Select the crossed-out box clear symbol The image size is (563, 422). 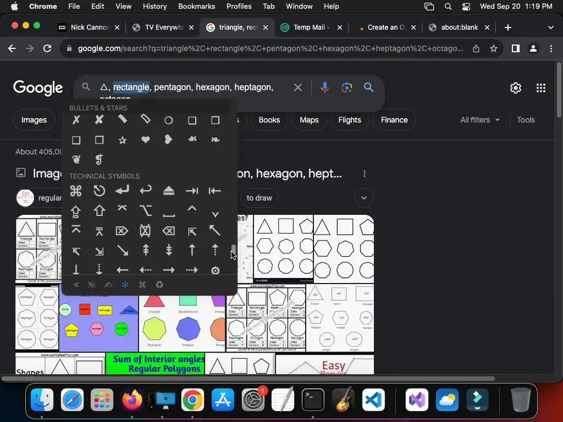[145, 231]
